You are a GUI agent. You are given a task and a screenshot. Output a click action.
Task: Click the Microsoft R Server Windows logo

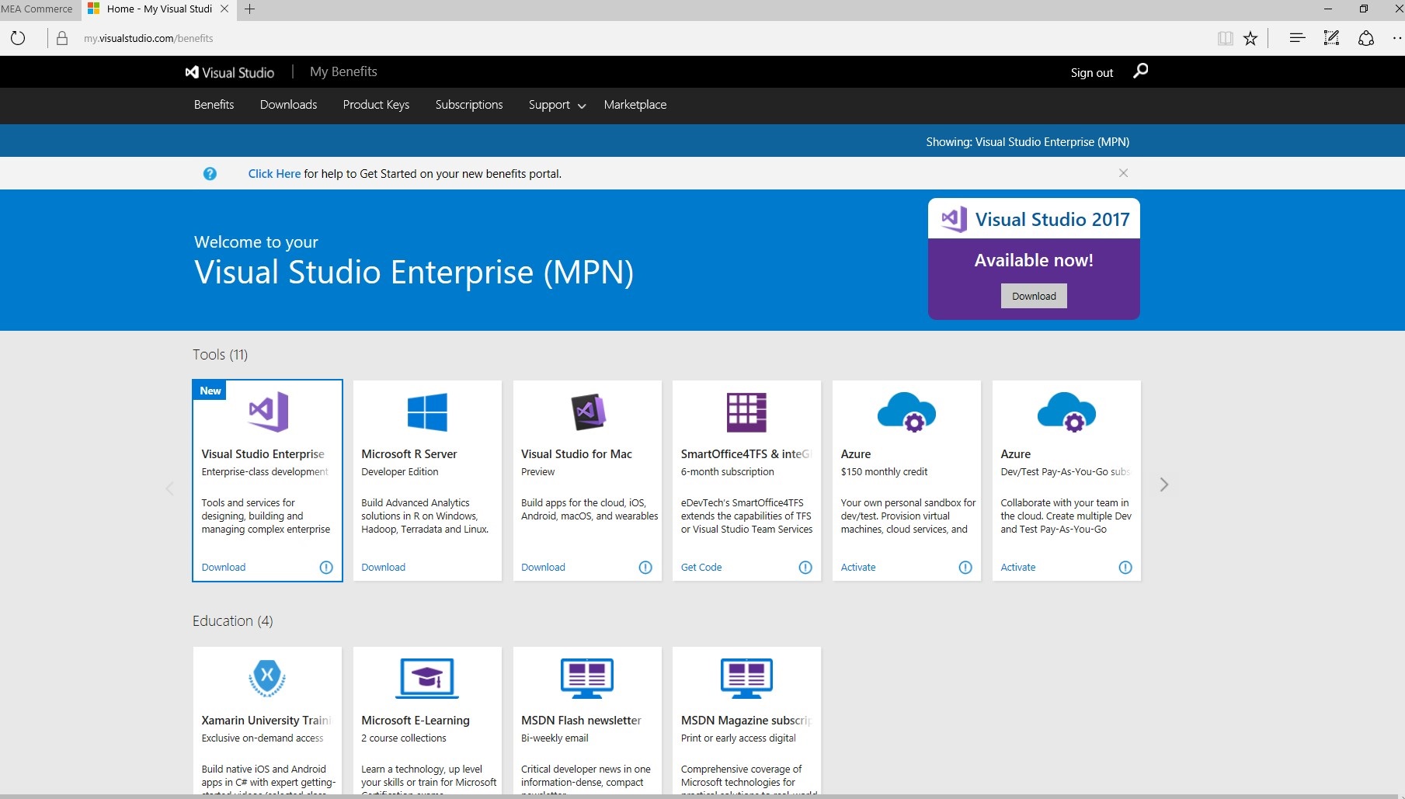pyautogui.click(x=427, y=412)
